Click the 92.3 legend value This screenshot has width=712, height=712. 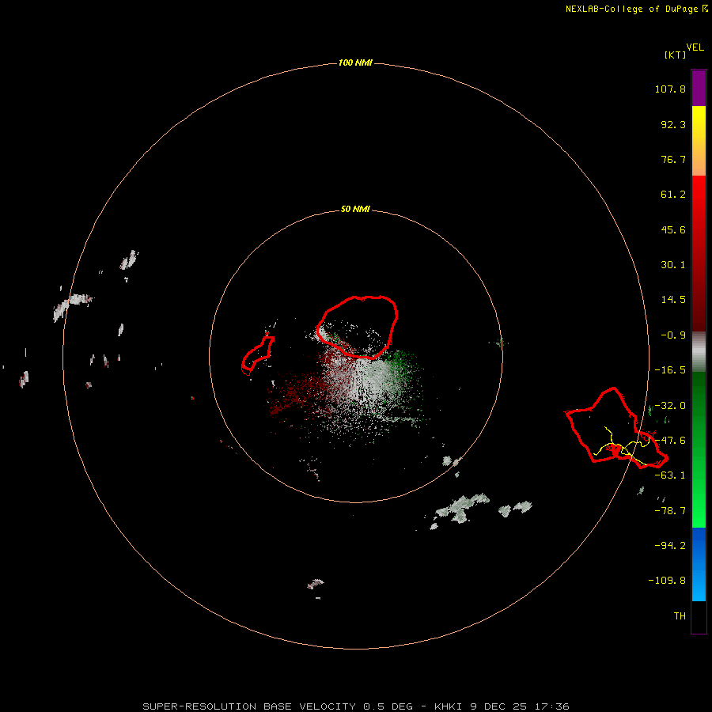coord(673,124)
